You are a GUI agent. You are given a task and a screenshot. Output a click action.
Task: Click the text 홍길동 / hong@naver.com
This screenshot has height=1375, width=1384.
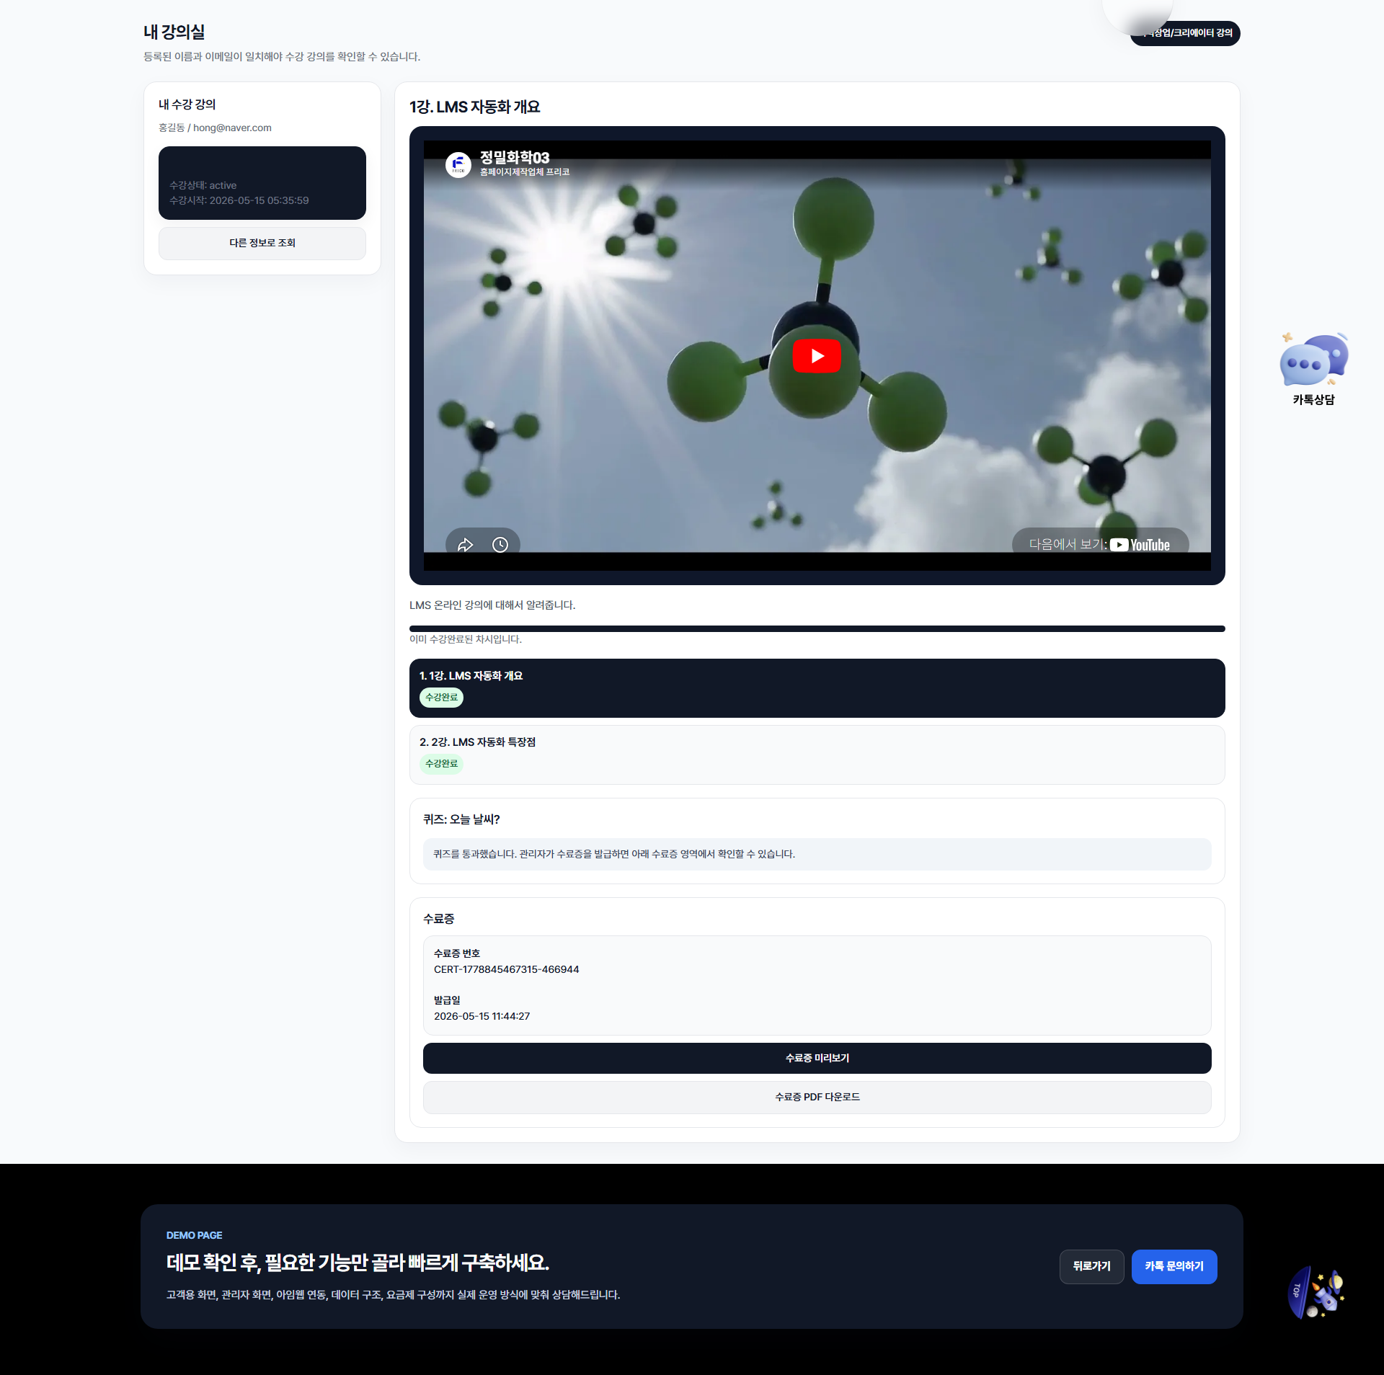coord(215,128)
